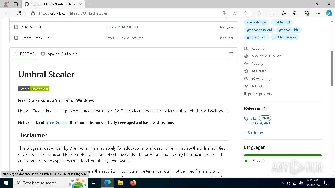This screenshot has width=335, height=188.
Task: Add this page to favorites star
Action: tap(245, 13)
